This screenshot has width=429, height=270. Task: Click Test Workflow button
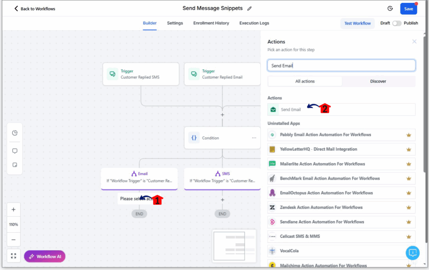pyautogui.click(x=357, y=23)
